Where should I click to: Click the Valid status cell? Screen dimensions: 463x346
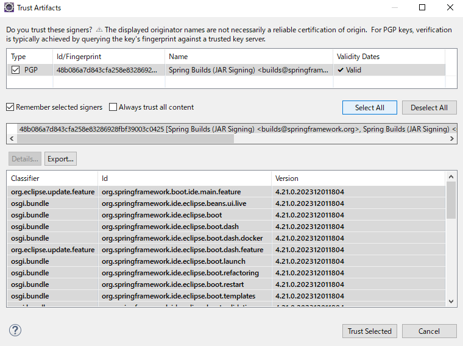[x=389, y=70]
